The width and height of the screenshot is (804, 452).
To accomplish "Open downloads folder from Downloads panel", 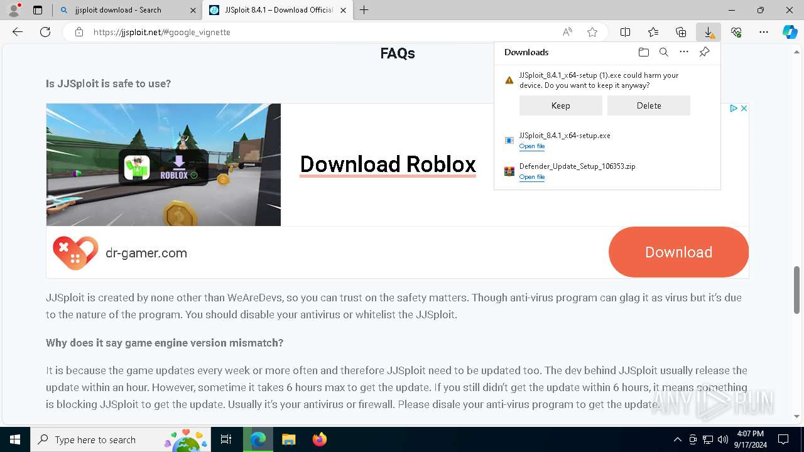I will click(x=643, y=52).
